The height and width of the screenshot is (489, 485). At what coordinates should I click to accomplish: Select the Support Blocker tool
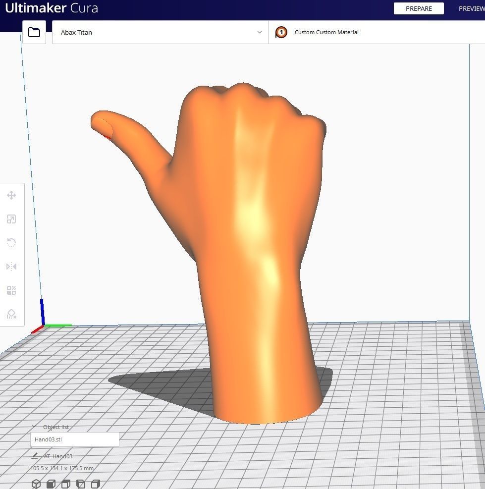coord(11,314)
